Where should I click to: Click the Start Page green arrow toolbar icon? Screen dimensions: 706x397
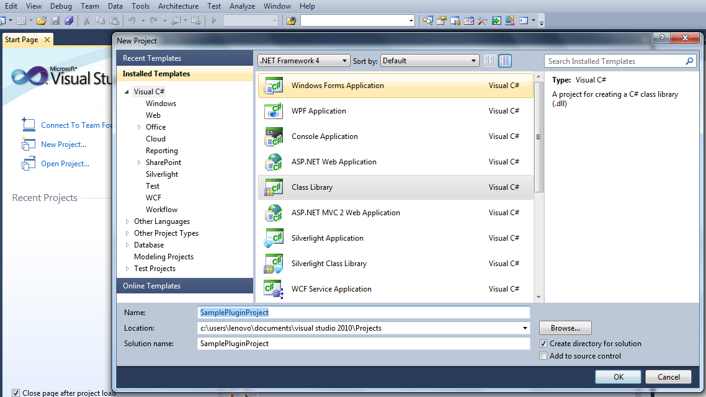click(x=496, y=20)
